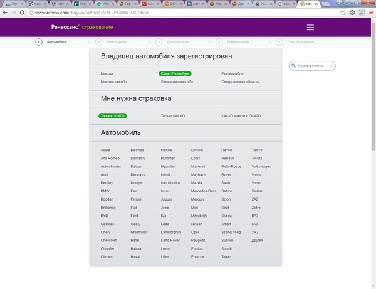Click the Номер расчета input field

(x=312, y=65)
